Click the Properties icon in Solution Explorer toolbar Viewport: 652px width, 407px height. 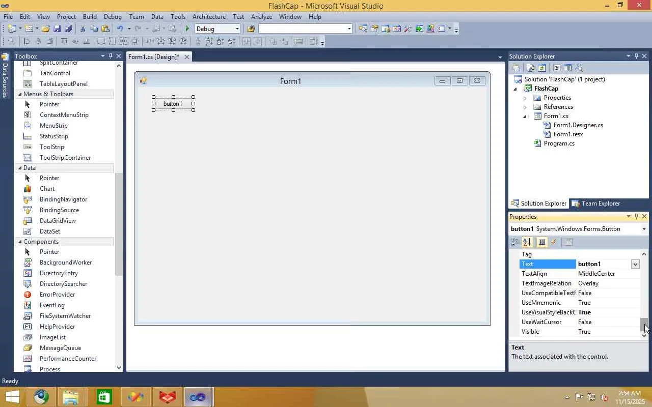(x=516, y=68)
